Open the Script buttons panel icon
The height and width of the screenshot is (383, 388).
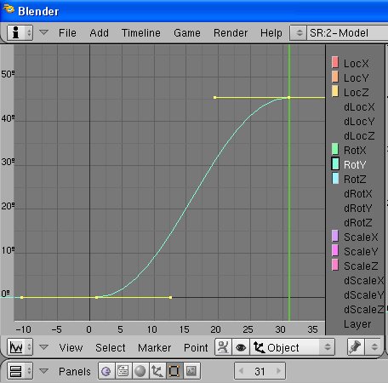click(123, 371)
